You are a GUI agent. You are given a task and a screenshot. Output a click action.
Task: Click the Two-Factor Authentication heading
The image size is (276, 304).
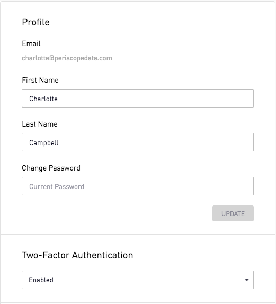tap(77, 255)
